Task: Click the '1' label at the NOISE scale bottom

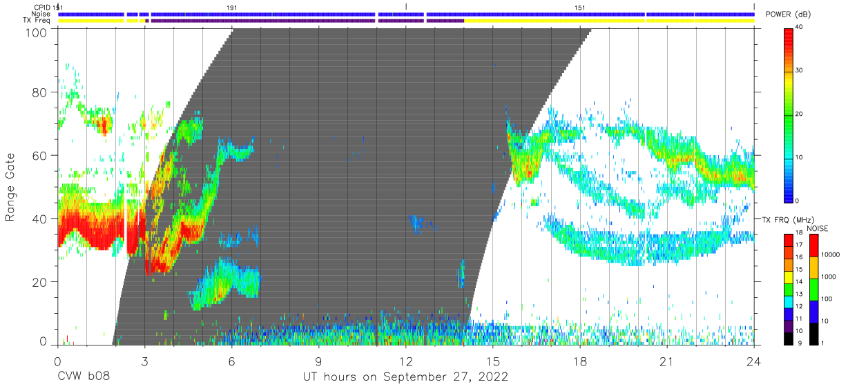Action: 823,343
